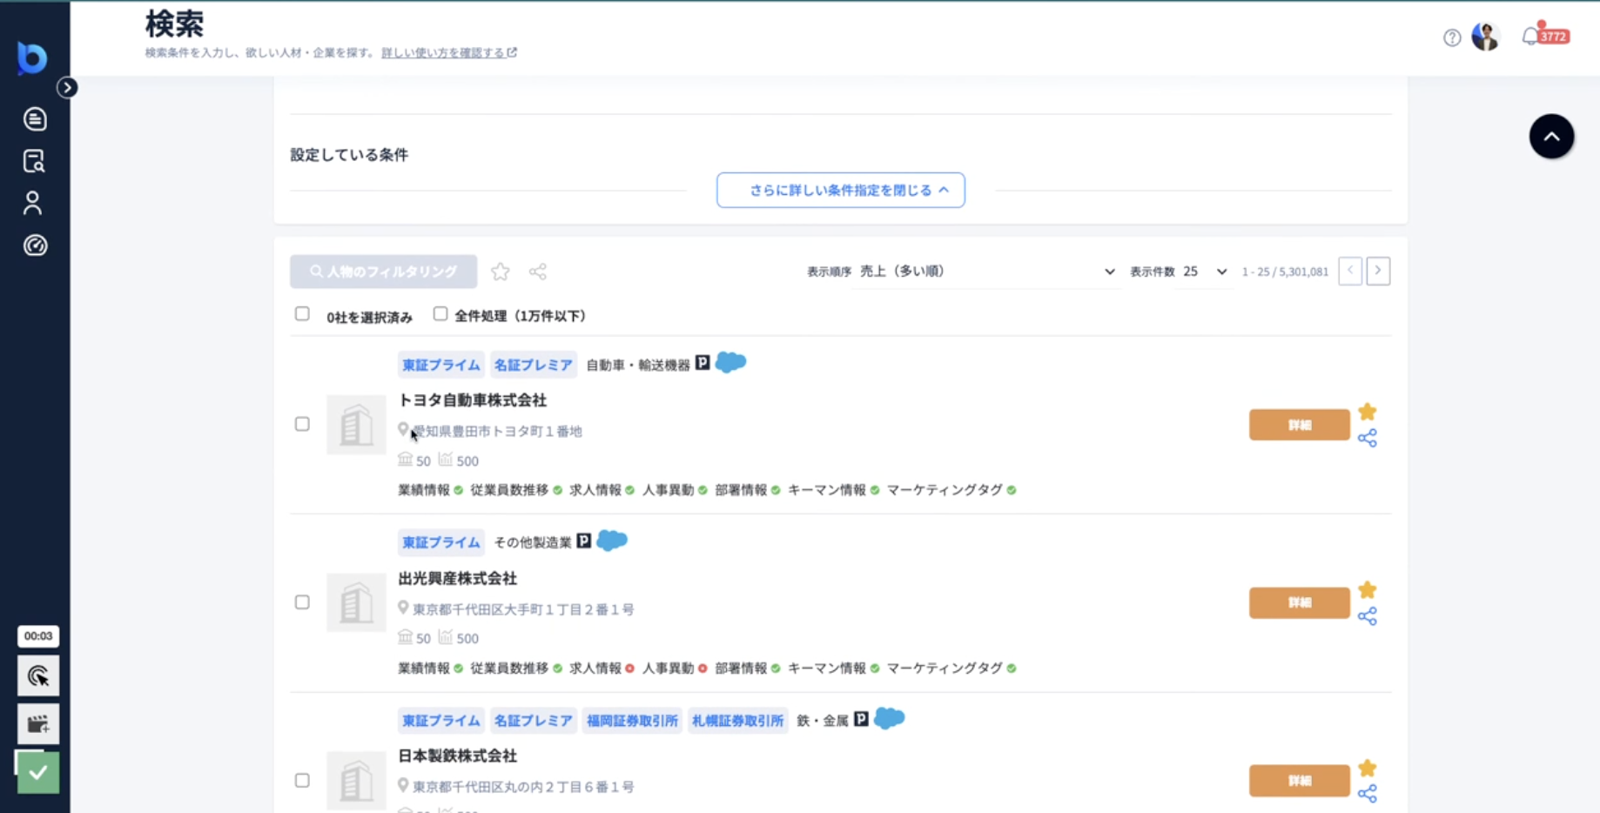1600x813 pixels.
Task: Open company name 日本製鉄株式会社
Action: point(458,756)
